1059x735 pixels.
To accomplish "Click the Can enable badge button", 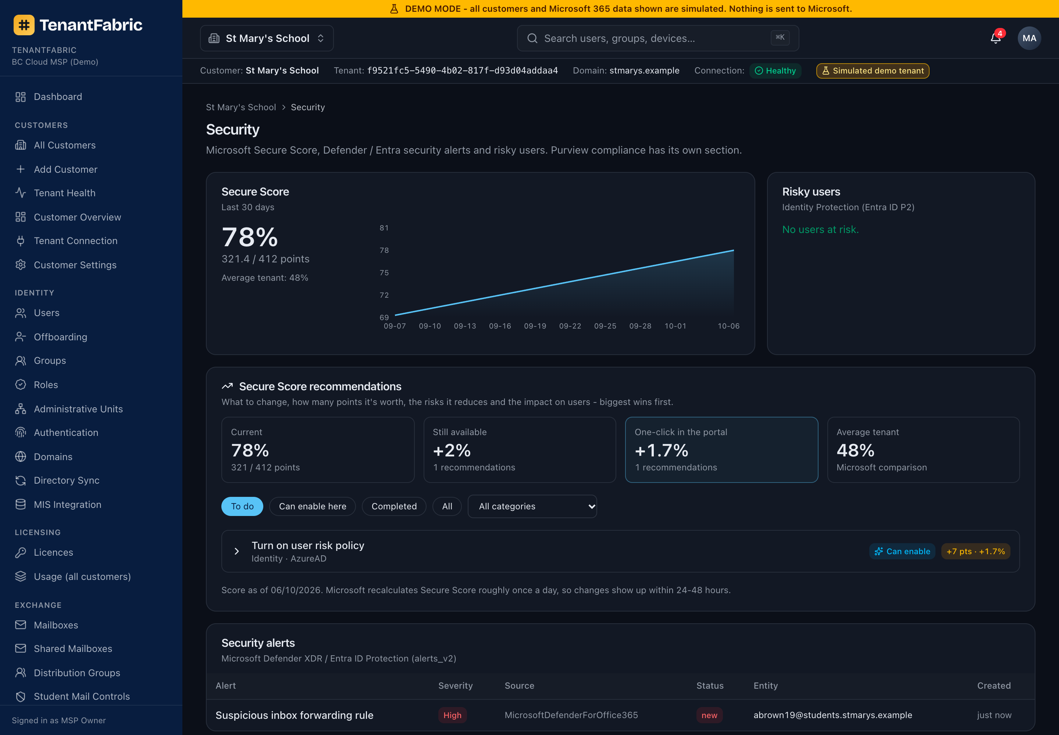I will 902,551.
